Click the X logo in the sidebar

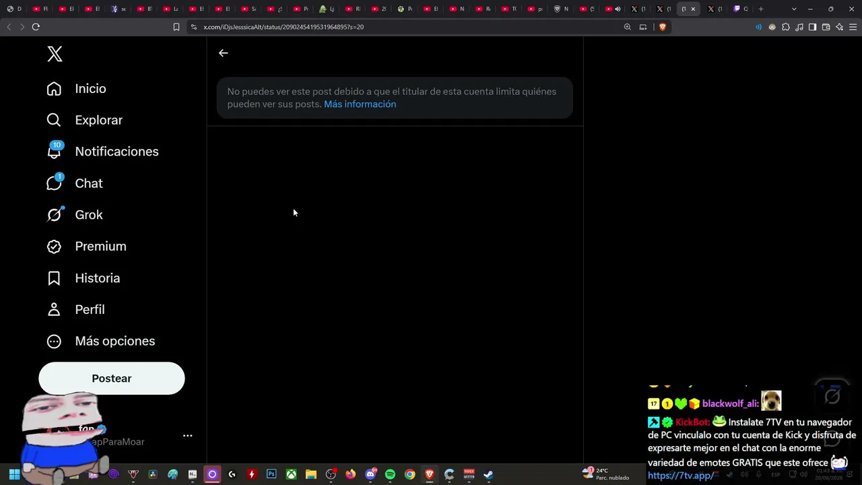coord(55,54)
